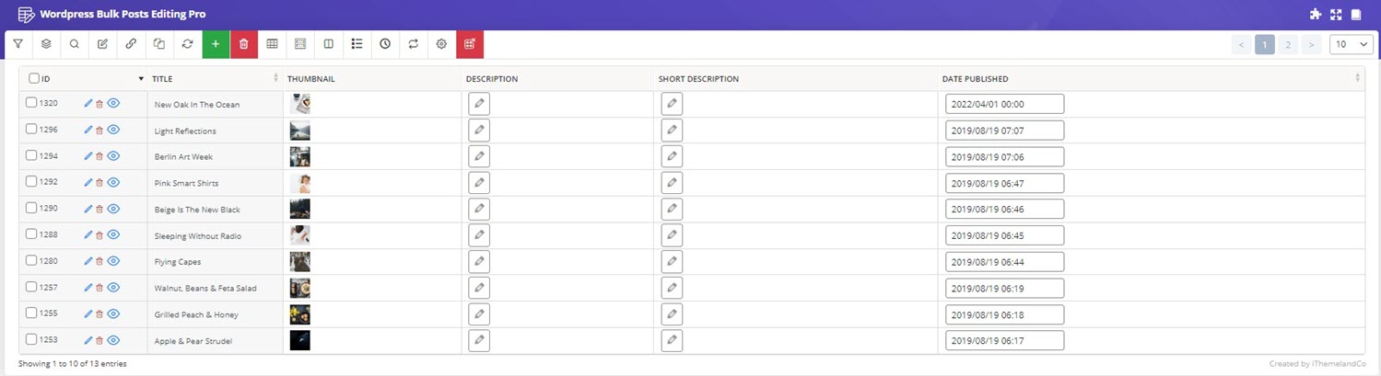This screenshot has height=376, width=1381.
Task: Select checkbox for post 1320
Action: coord(31,103)
